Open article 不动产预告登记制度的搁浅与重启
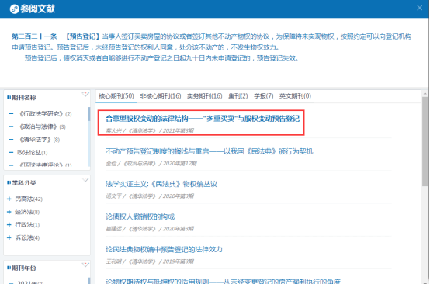 [209, 151]
